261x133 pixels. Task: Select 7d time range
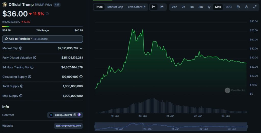(184, 7)
